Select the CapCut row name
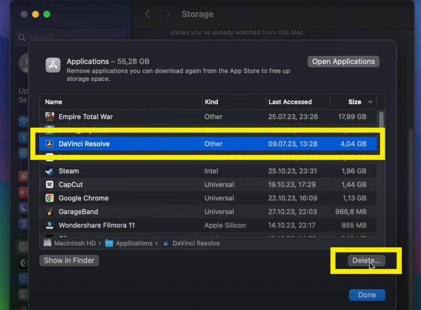The height and width of the screenshot is (310, 421). tap(71, 184)
